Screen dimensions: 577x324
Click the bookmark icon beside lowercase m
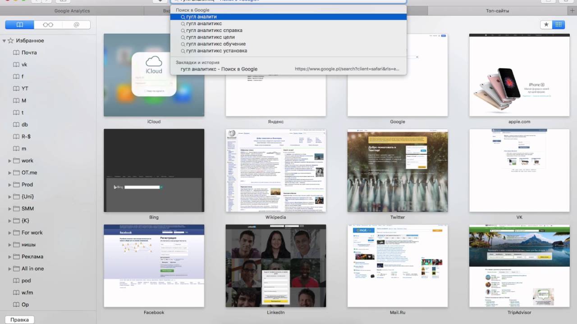16,148
